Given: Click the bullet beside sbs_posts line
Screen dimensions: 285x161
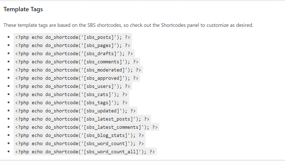Looking at the screenshot, I should pos(8,37).
